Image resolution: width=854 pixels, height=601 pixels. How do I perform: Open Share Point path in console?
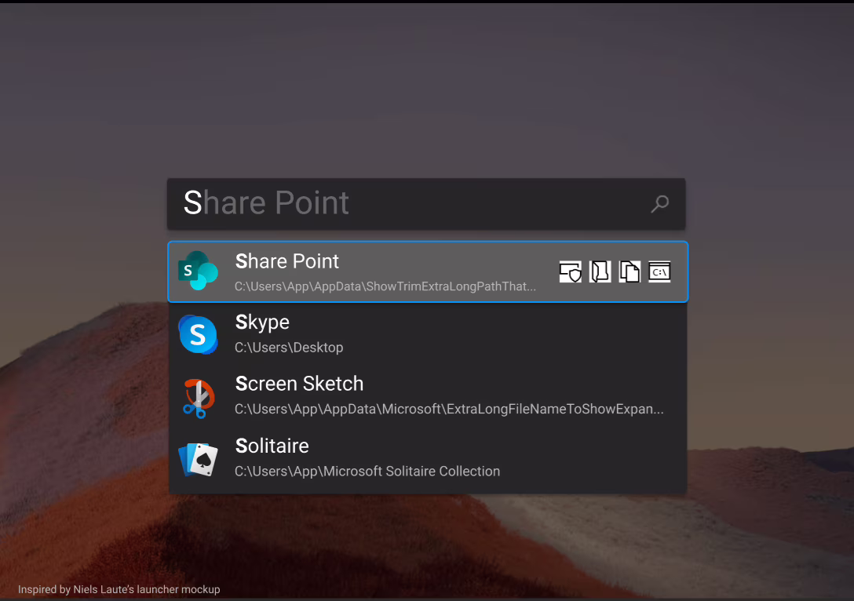(x=659, y=271)
